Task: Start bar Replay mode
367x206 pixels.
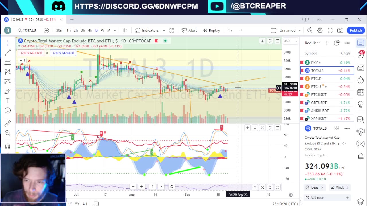Action: (211, 30)
